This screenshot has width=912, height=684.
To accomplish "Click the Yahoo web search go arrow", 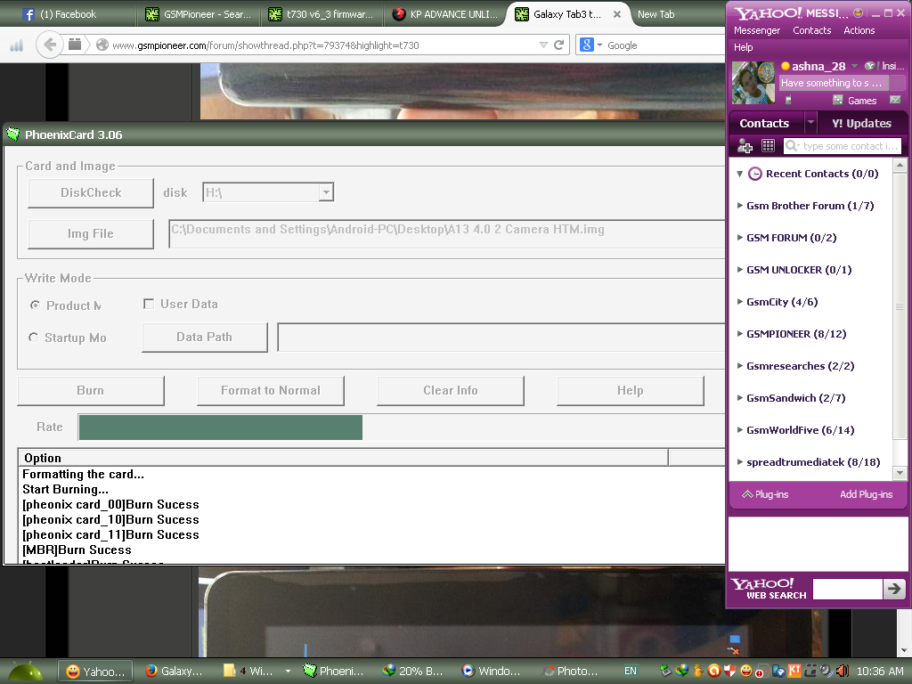I will point(894,588).
